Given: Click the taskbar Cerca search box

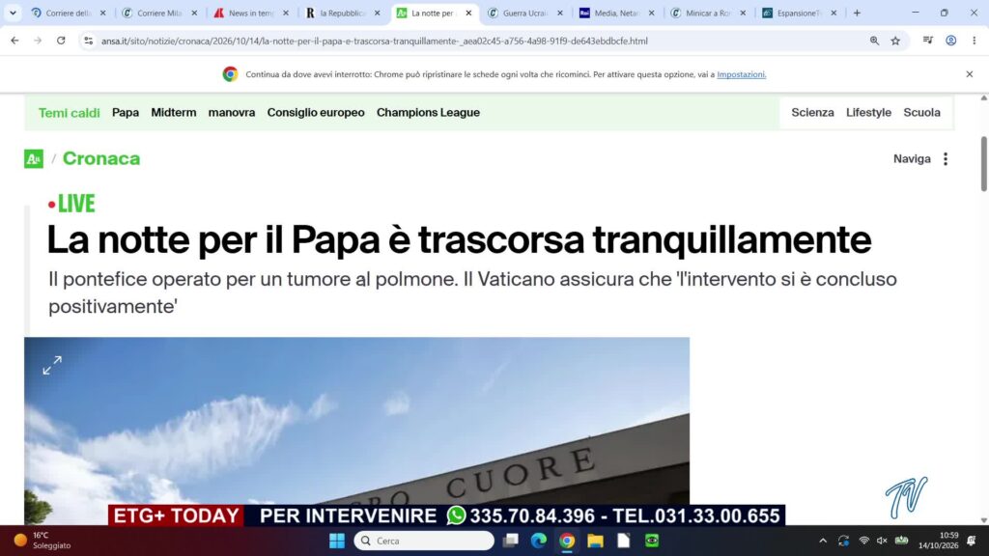Looking at the screenshot, I should coord(424,541).
